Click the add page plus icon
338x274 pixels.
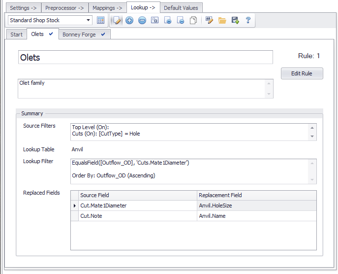pyautogui.click(x=167, y=20)
